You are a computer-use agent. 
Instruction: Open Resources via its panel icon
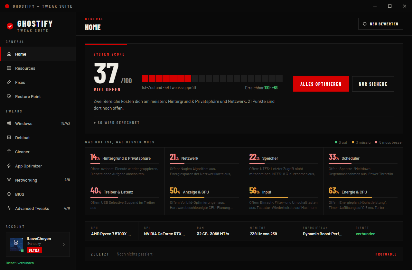tap(9, 68)
